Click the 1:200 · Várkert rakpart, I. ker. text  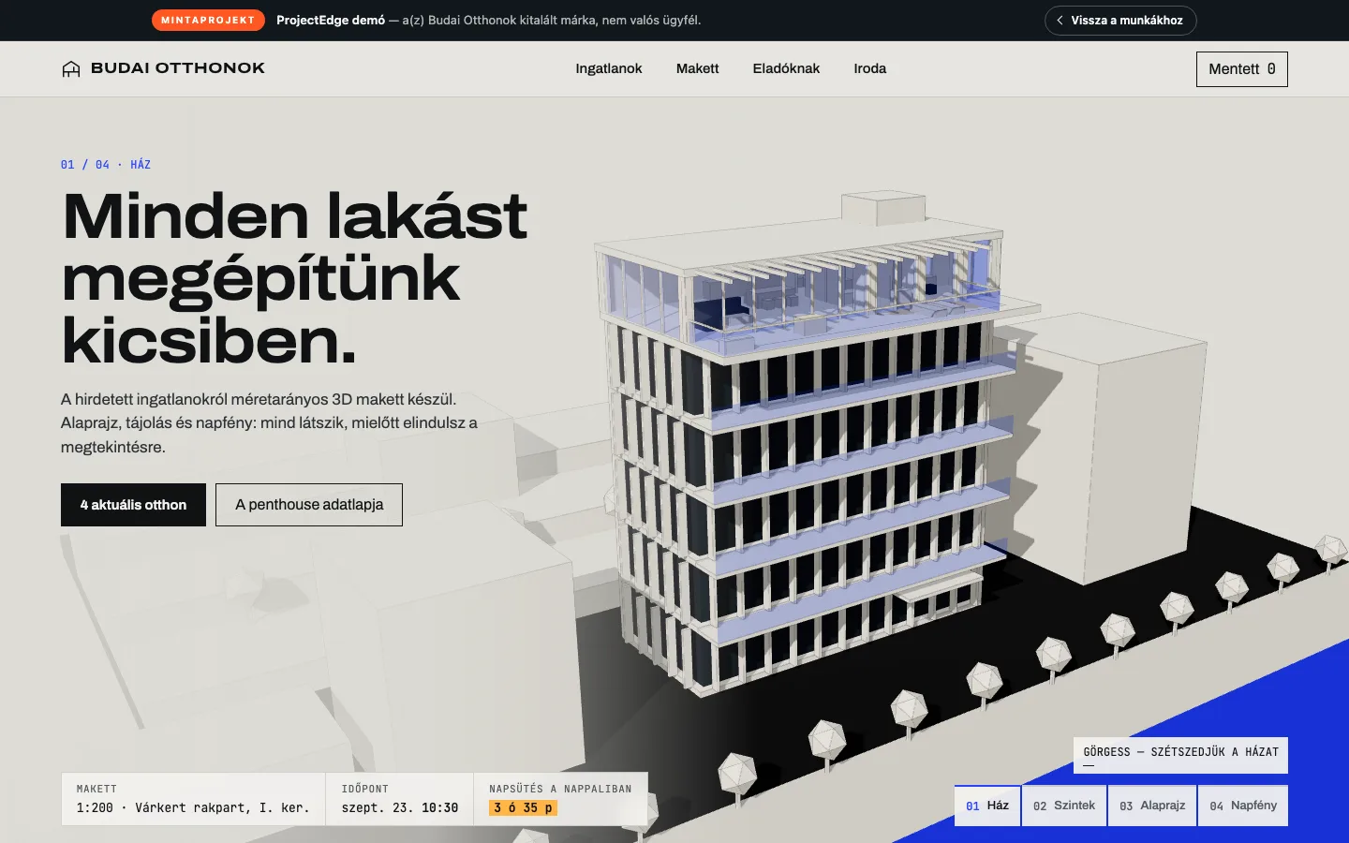coord(193,807)
